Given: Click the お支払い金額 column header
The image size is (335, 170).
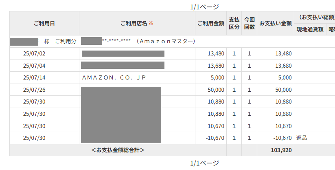Looking at the screenshot, I should click(275, 23).
